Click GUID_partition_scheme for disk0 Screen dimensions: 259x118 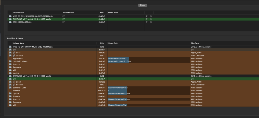201,47
